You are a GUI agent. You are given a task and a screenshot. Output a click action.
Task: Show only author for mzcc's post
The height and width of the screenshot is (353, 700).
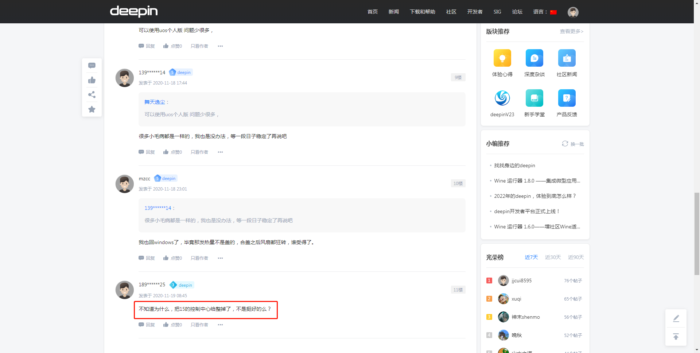pyautogui.click(x=199, y=258)
